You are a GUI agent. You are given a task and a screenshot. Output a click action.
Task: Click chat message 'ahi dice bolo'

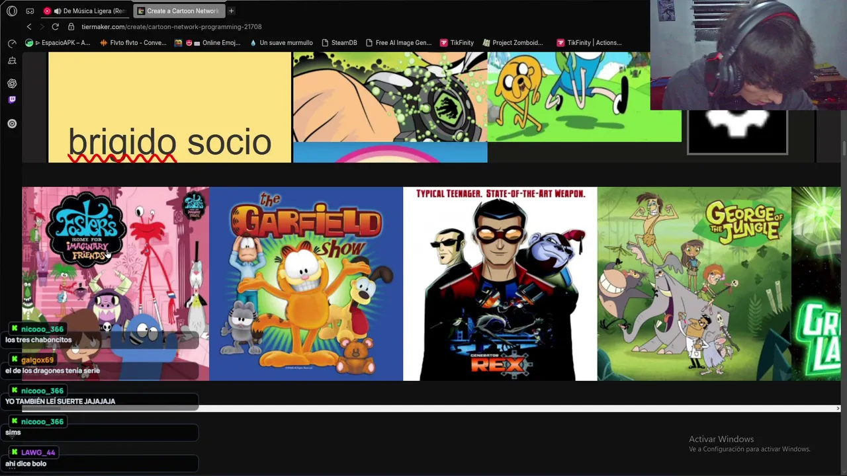pos(26,463)
